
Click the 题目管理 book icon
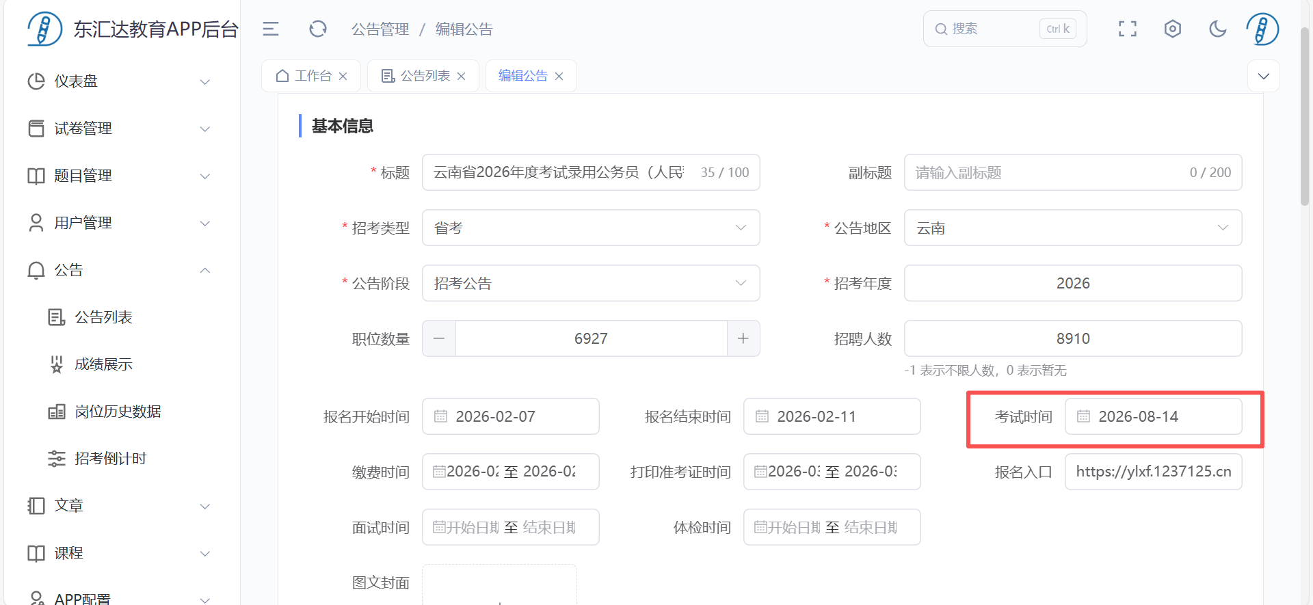36,176
